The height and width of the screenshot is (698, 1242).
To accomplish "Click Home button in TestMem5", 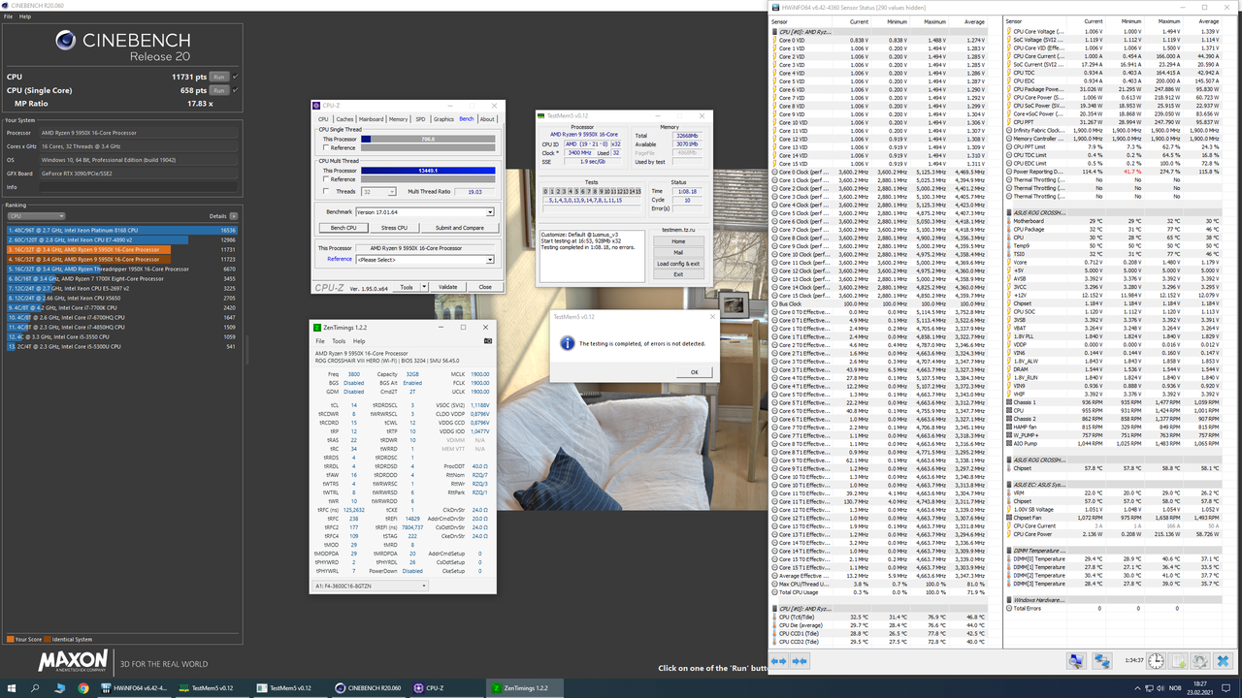I will click(678, 241).
